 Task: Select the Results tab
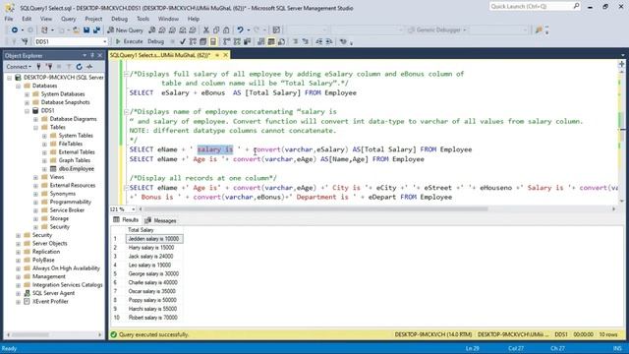click(x=126, y=220)
